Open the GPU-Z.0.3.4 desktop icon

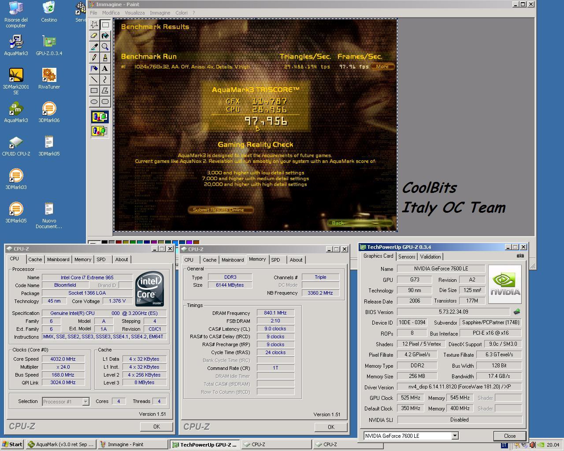[x=49, y=45]
